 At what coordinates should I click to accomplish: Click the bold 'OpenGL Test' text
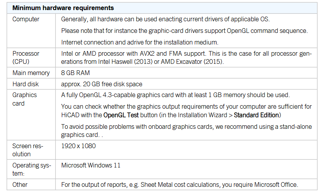tap(121, 115)
